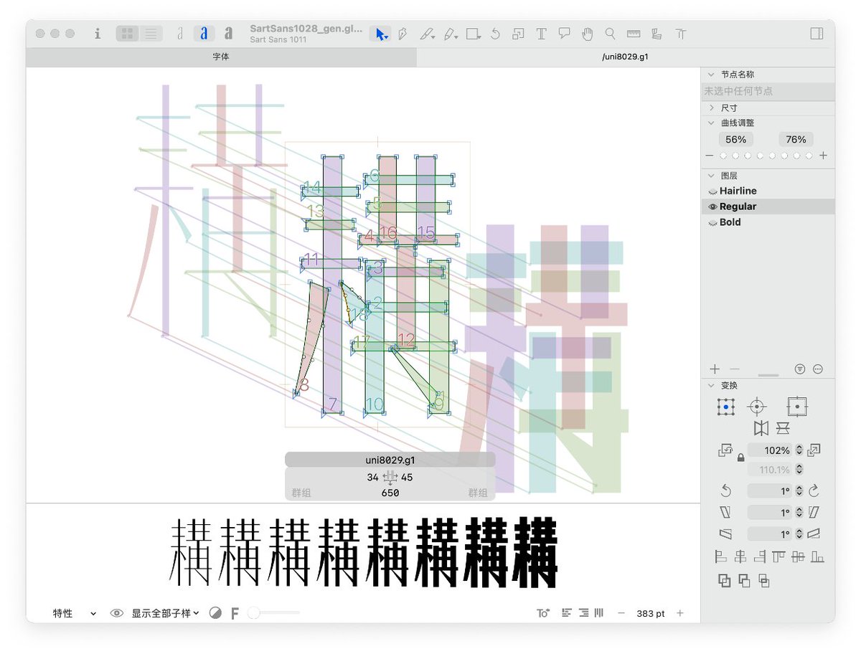Image resolution: width=861 pixels, height=654 pixels.
Task: Activate the Hand tool
Action: (x=587, y=33)
